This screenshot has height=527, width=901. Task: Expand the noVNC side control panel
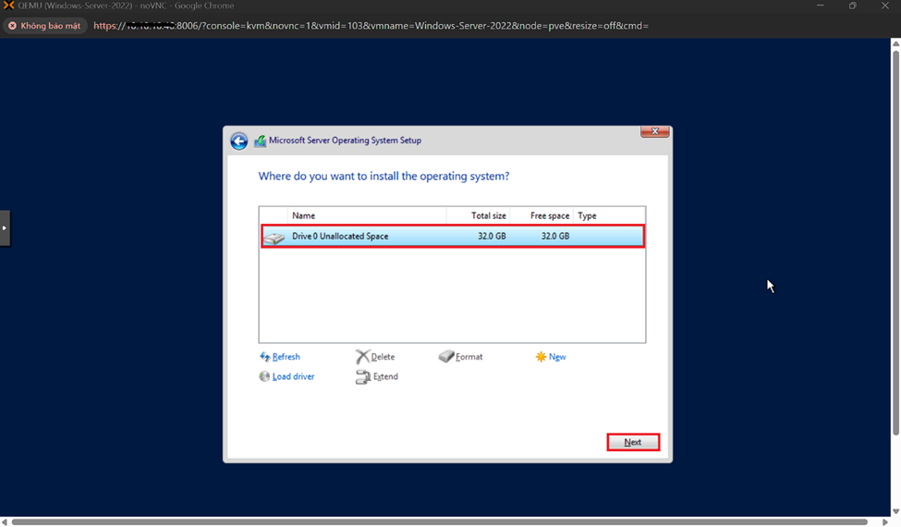[x=5, y=227]
